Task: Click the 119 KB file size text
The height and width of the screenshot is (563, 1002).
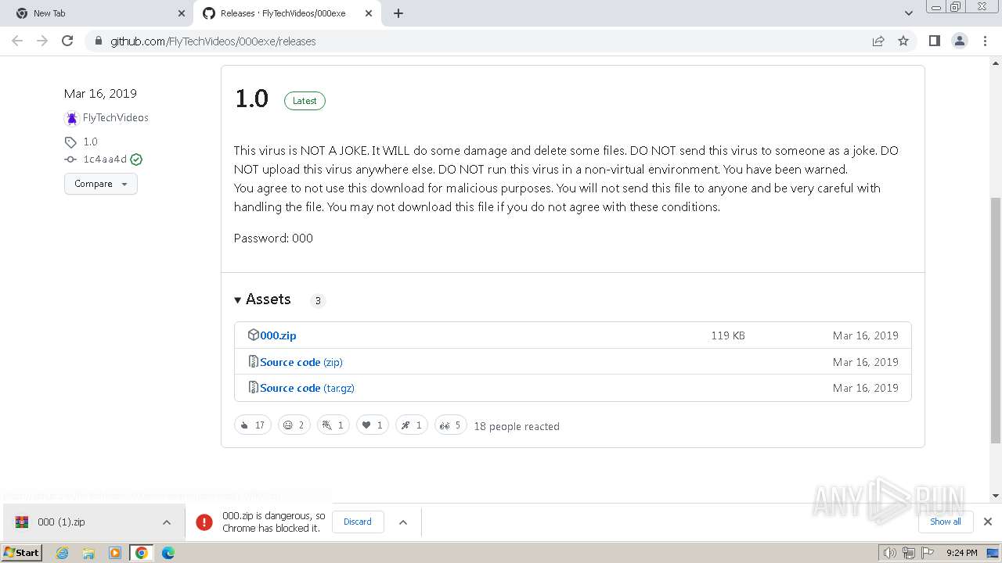Action: pyautogui.click(x=728, y=335)
